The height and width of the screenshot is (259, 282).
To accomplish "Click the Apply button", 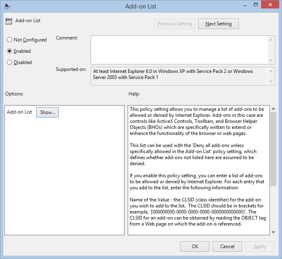I will click(x=259, y=247).
